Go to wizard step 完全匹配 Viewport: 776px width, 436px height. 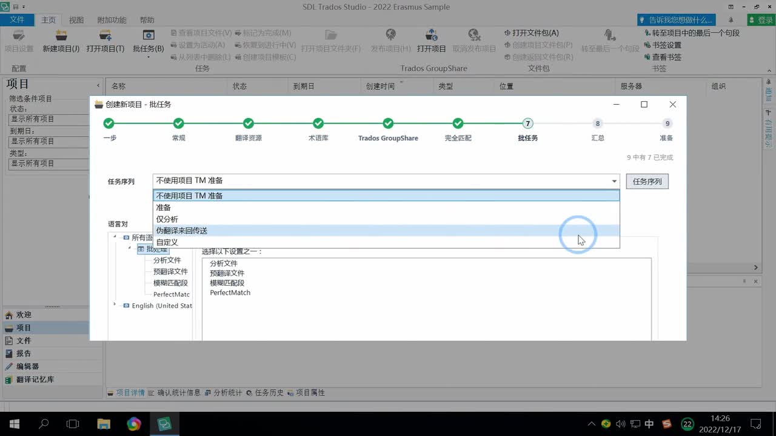[x=458, y=130]
